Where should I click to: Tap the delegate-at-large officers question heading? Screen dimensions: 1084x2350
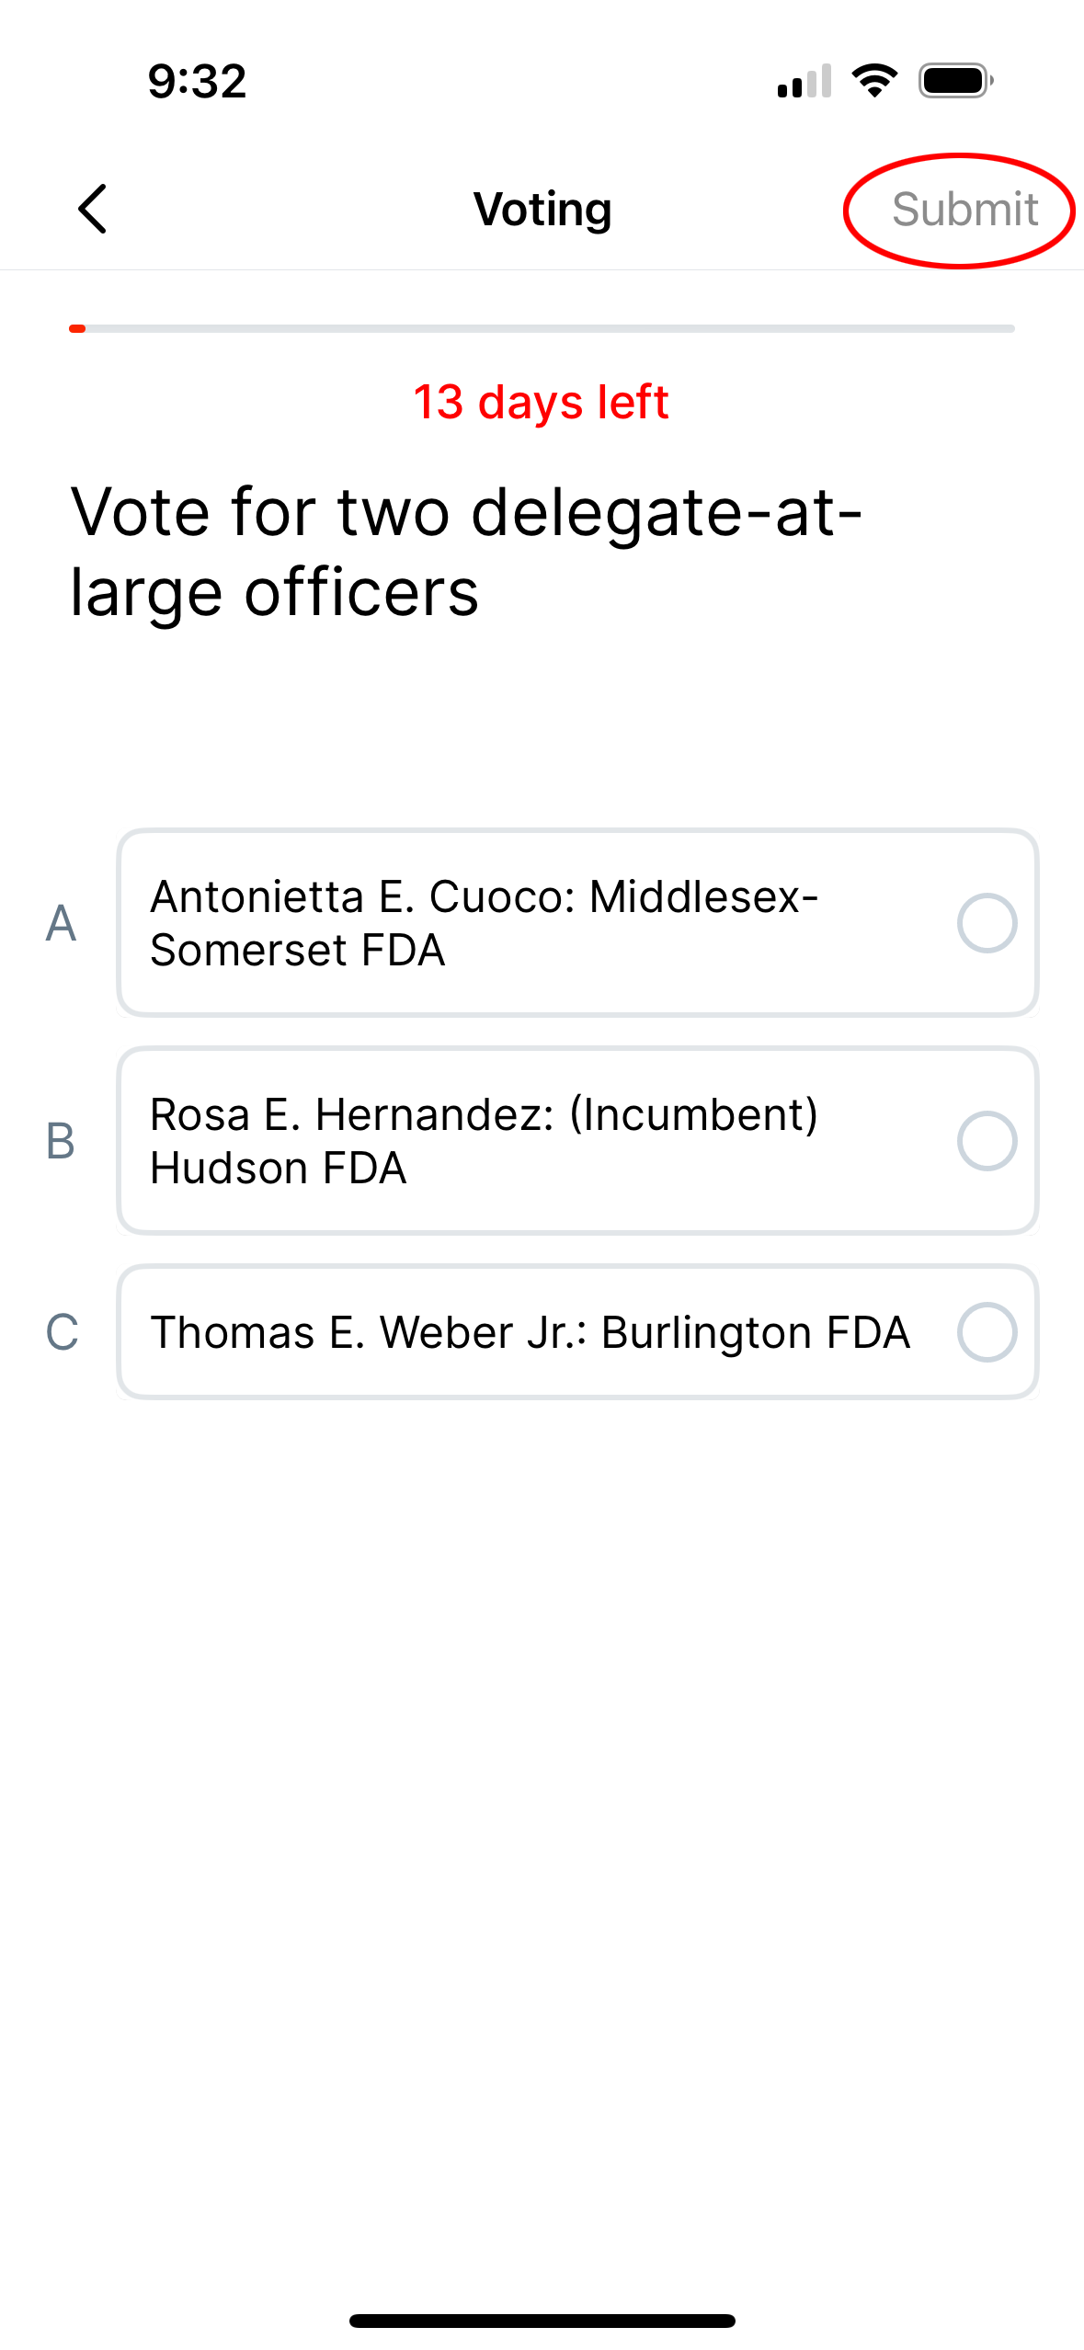tap(466, 552)
